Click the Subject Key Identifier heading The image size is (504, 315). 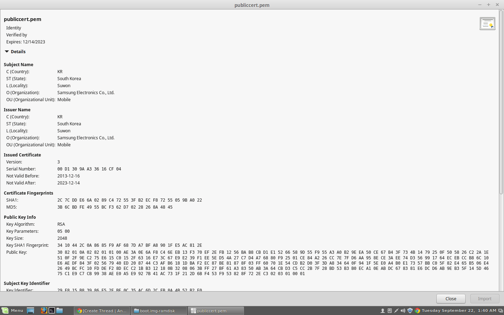tap(27, 283)
